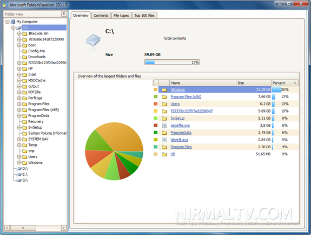Click the My Computer icon in tree
This screenshot has width=311, height=235.
[13, 22]
